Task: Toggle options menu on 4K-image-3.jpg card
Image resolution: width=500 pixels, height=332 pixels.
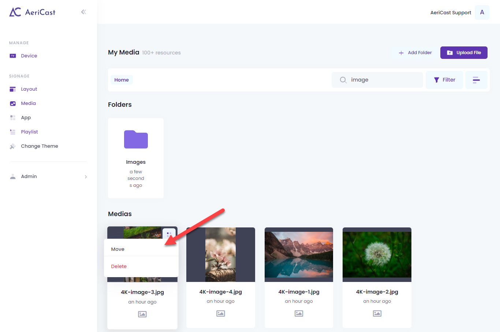Action: pyautogui.click(x=169, y=234)
